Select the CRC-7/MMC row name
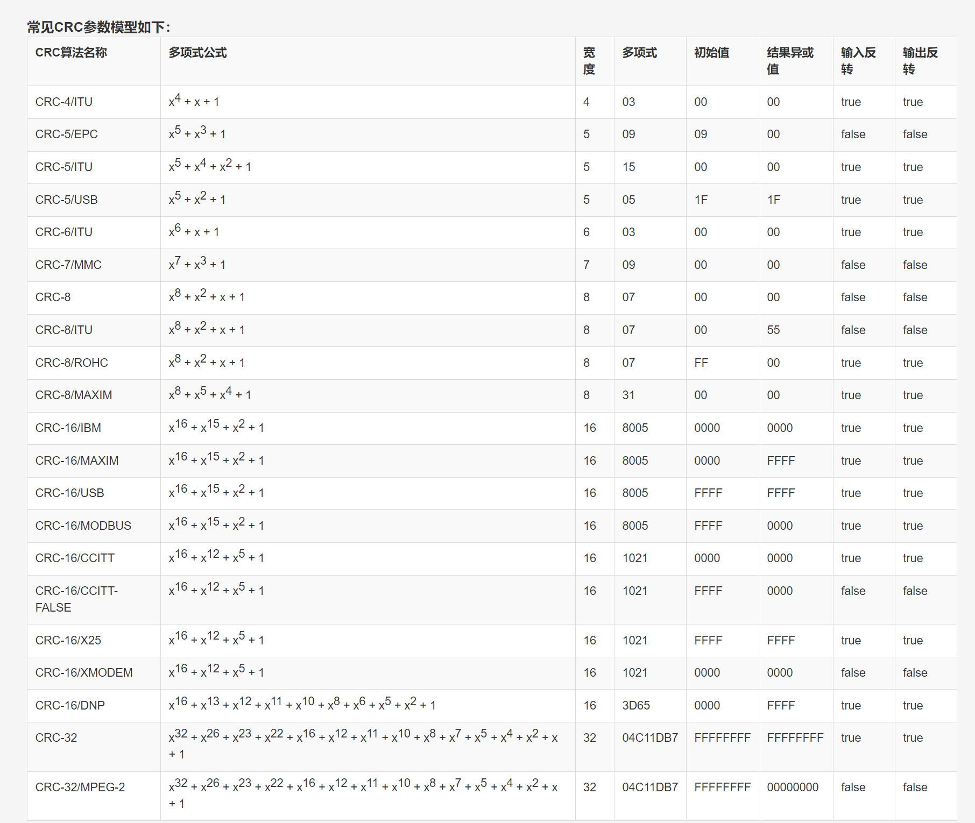975x823 pixels. [68, 265]
